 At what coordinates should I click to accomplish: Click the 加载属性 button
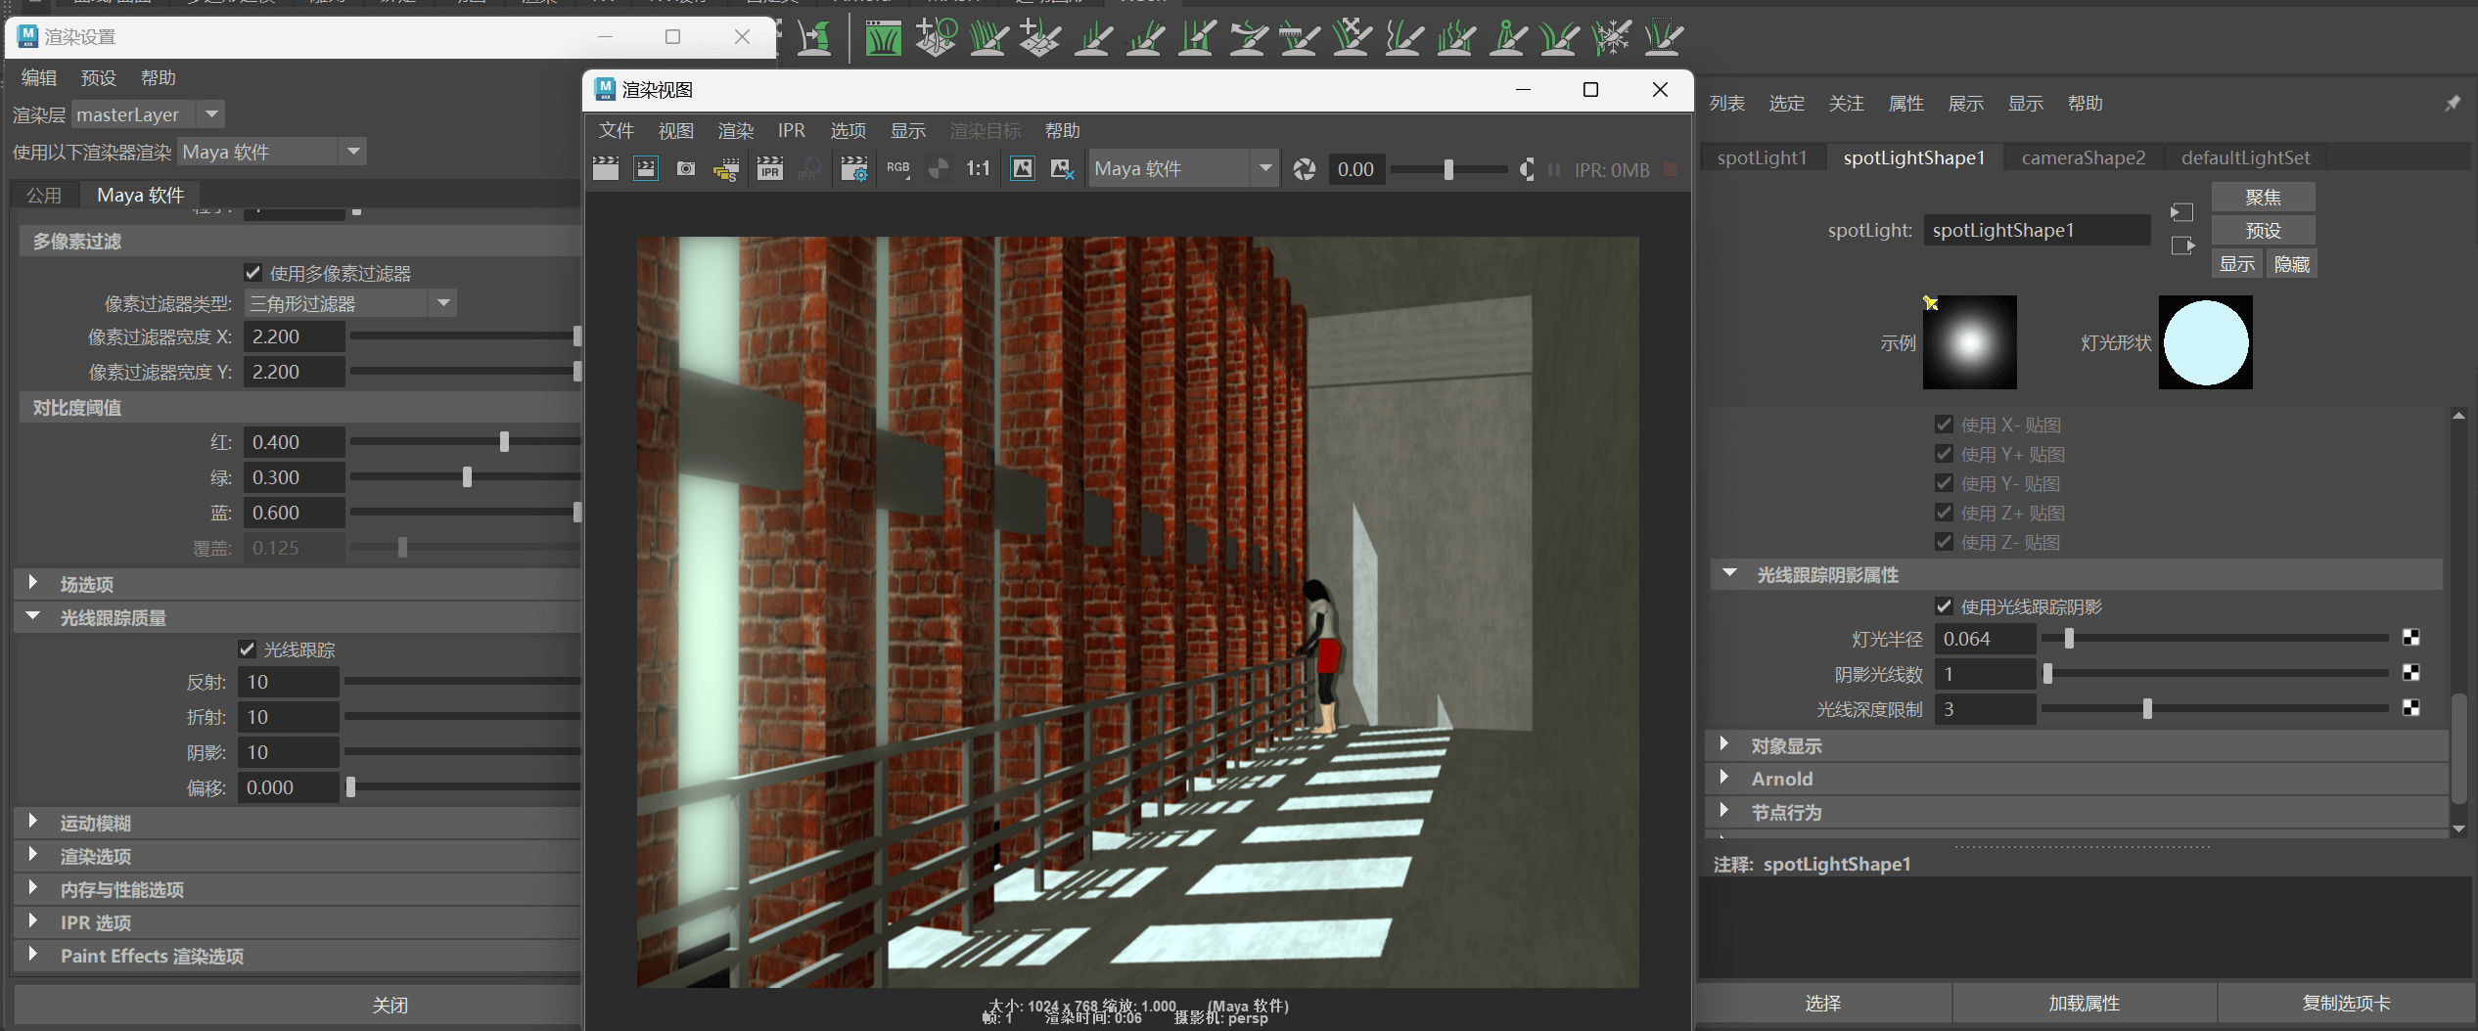coord(2084,1004)
